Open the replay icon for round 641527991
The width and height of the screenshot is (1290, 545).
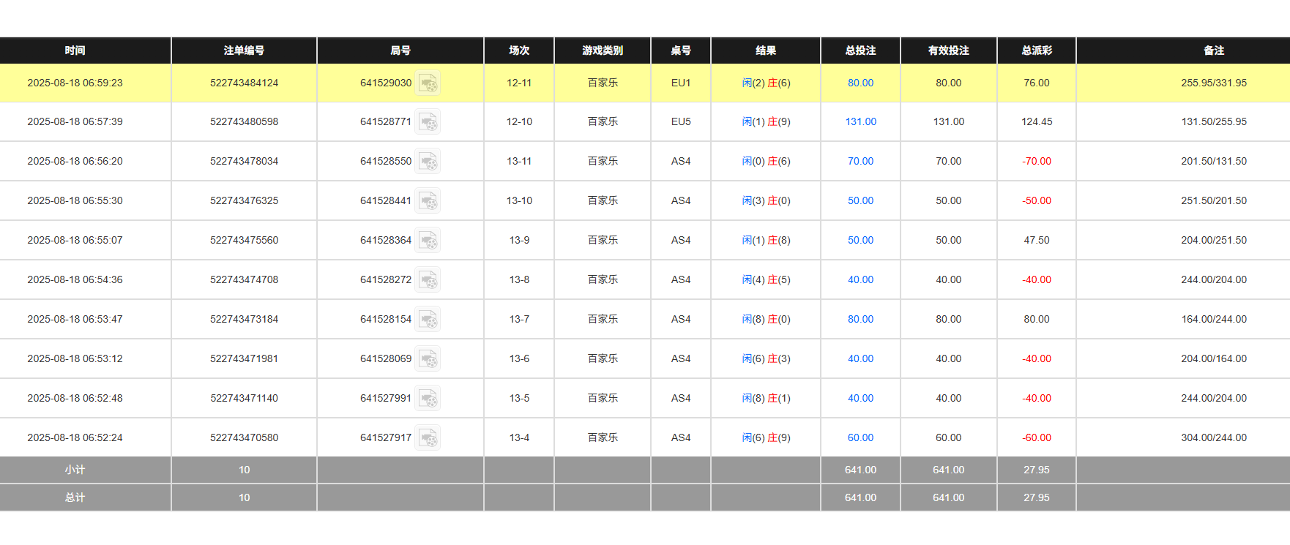coord(428,399)
